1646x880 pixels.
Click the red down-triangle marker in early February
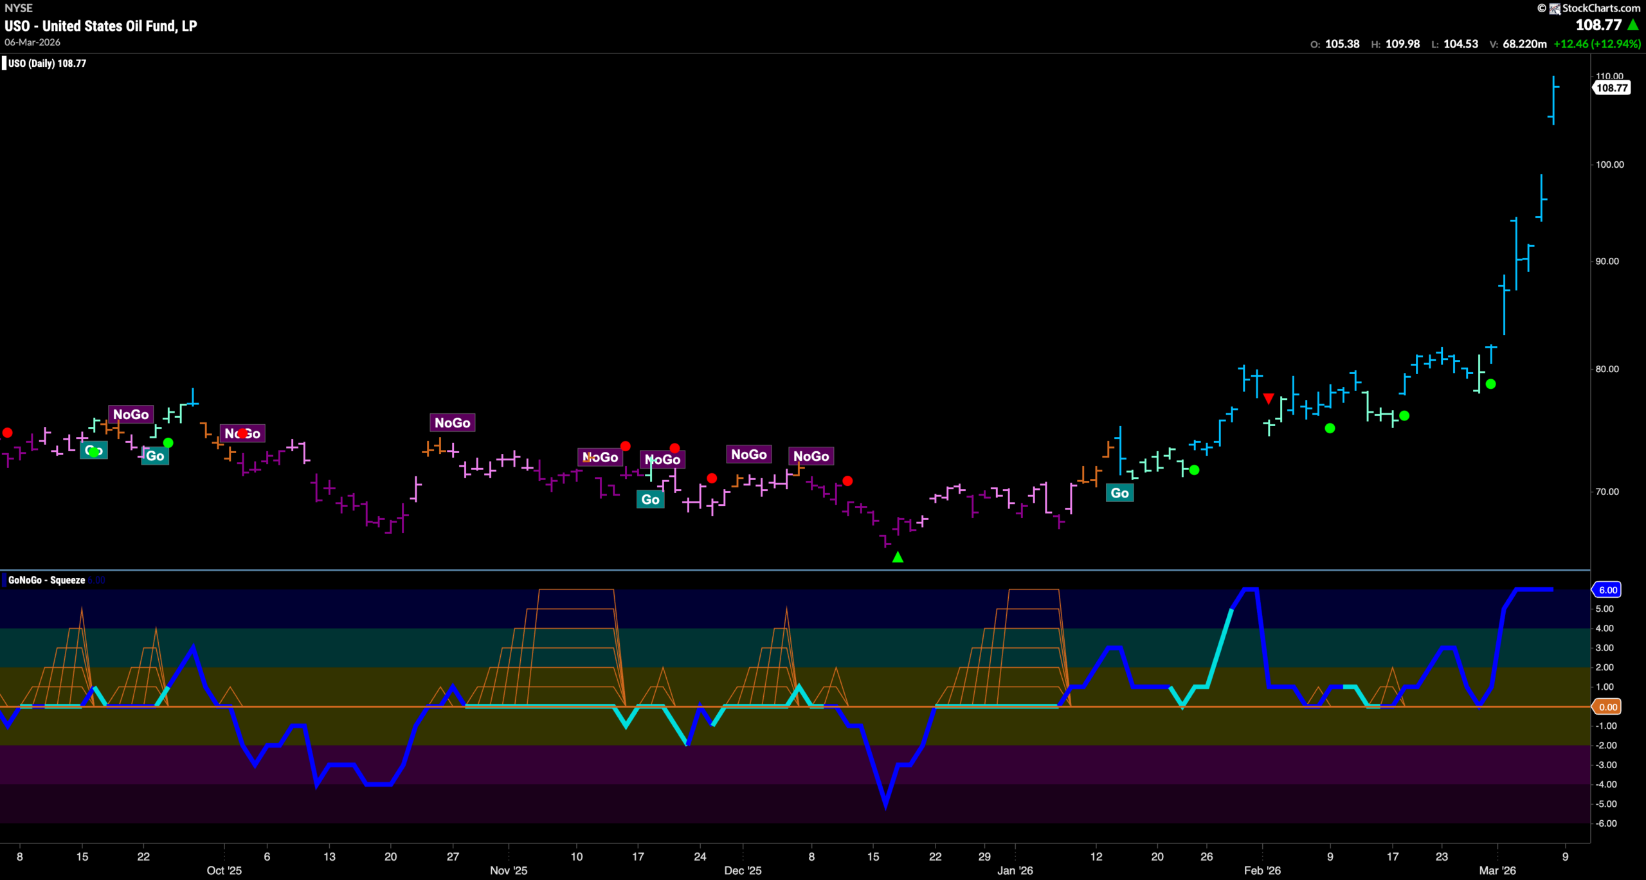tap(1268, 399)
